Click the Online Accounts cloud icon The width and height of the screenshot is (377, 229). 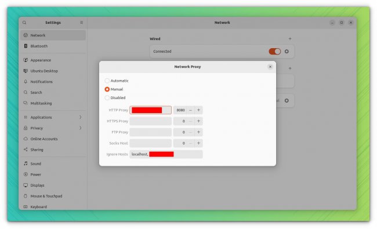(x=26, y=139)
